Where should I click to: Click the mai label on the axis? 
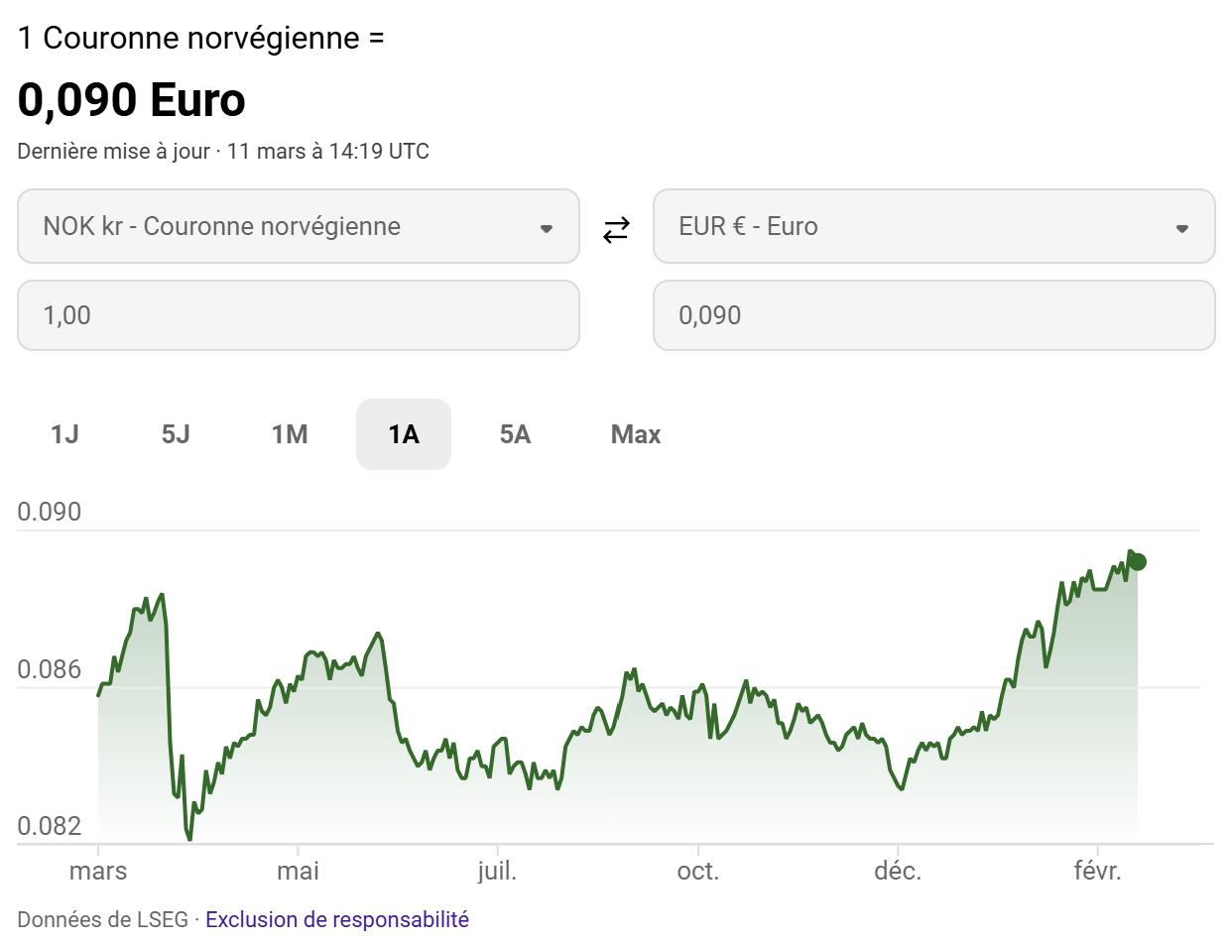pos(298,872)
